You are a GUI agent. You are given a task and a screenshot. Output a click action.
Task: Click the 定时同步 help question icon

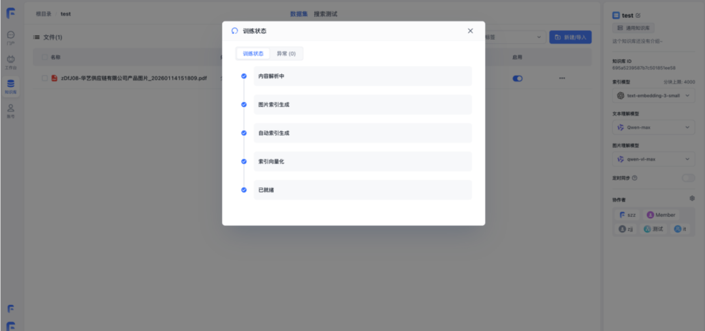click(x=634, y=178)
